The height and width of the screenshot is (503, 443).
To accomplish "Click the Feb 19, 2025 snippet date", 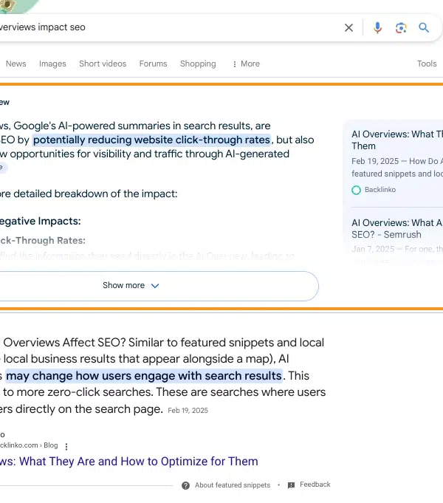I will 188,411.
